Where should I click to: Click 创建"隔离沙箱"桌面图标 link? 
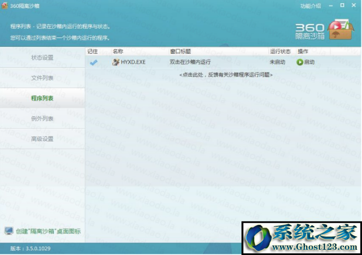48,231
